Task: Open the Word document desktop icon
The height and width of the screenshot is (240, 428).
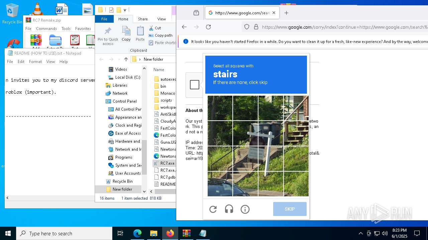Action: pyautogui.click(x=62, y=9)
